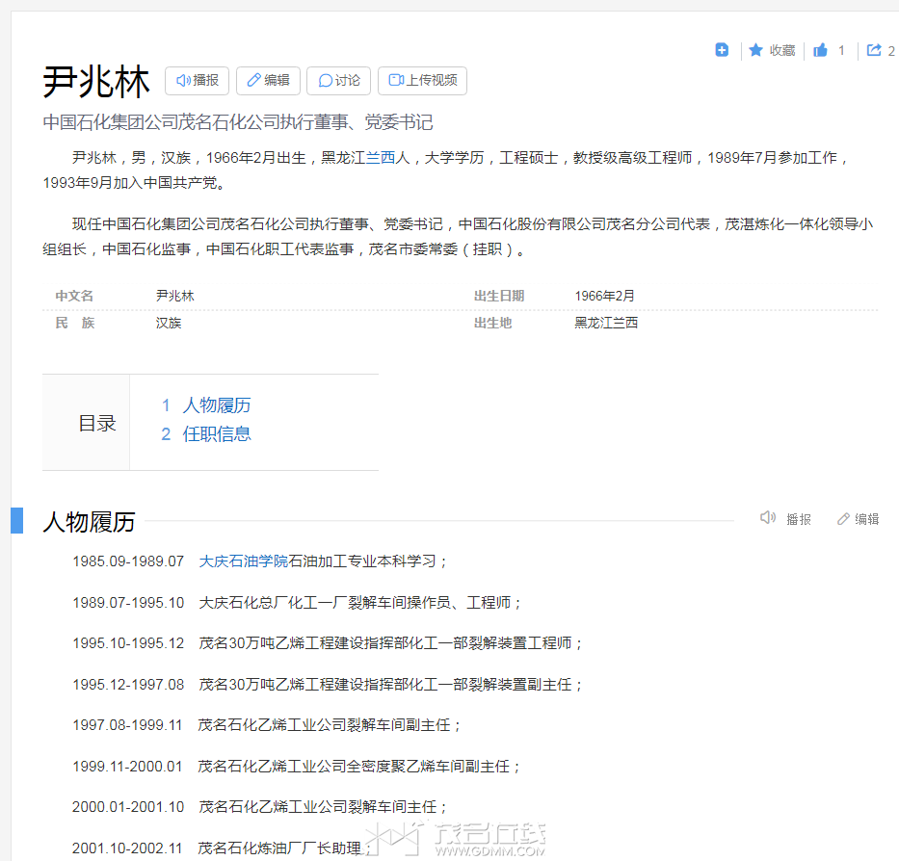Image resolution: width=899 pixels, height=861 pixels.
Task: Click 播报 speaker in 人物履历 section header
Action: (x=785, y=519)
